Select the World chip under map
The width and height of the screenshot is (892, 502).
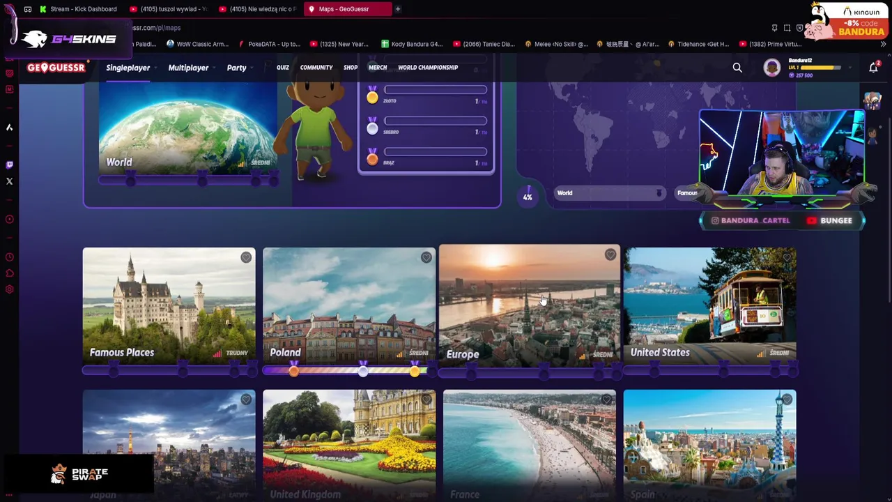[x=608, y=193]
